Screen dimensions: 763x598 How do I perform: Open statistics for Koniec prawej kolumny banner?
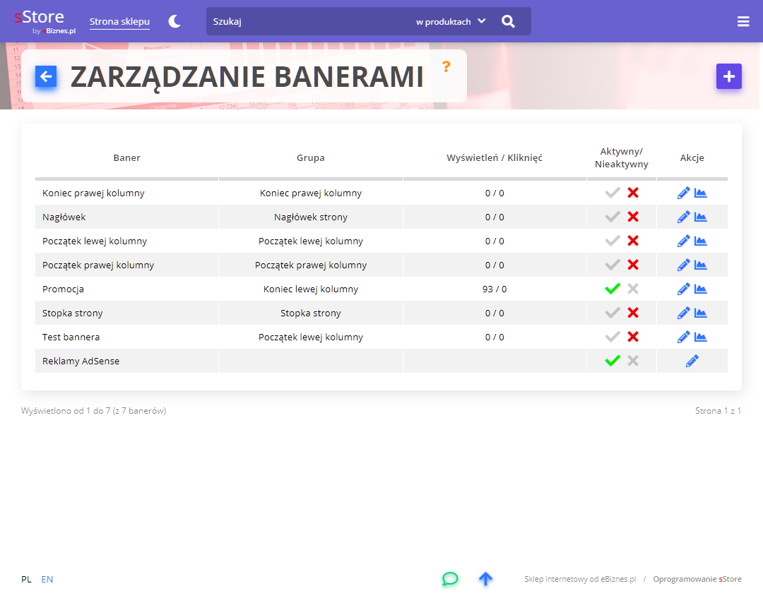[700, 193]
